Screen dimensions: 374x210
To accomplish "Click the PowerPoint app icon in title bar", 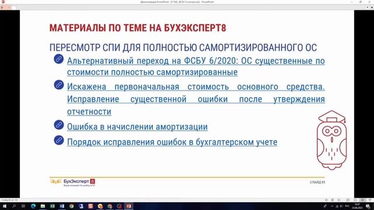I will (3, 2).
